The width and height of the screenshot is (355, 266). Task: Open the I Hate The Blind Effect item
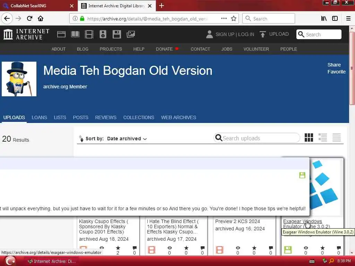click(173, 227)
